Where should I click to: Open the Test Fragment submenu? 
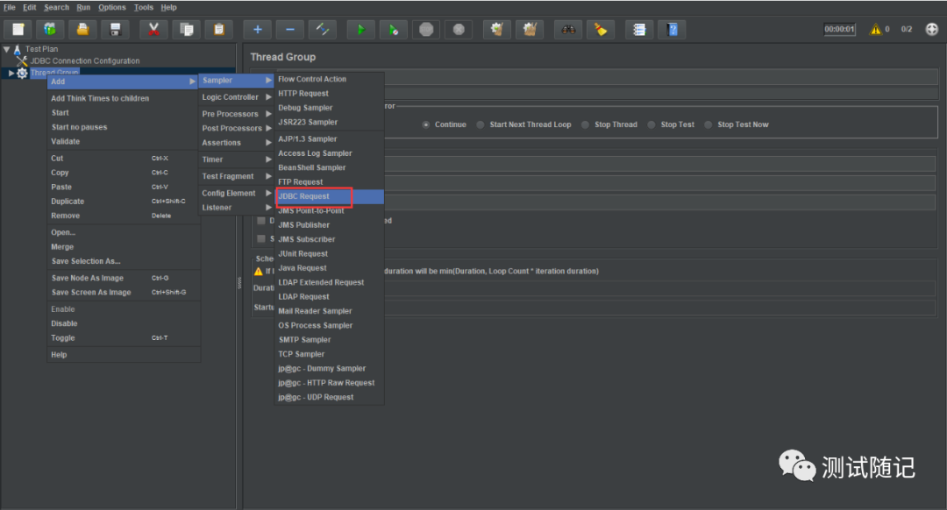(x=236, y=176)
